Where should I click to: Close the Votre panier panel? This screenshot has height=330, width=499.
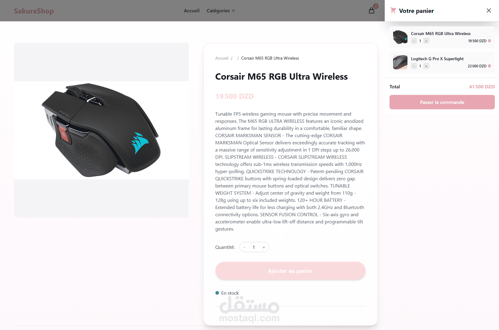coord(489,10)
